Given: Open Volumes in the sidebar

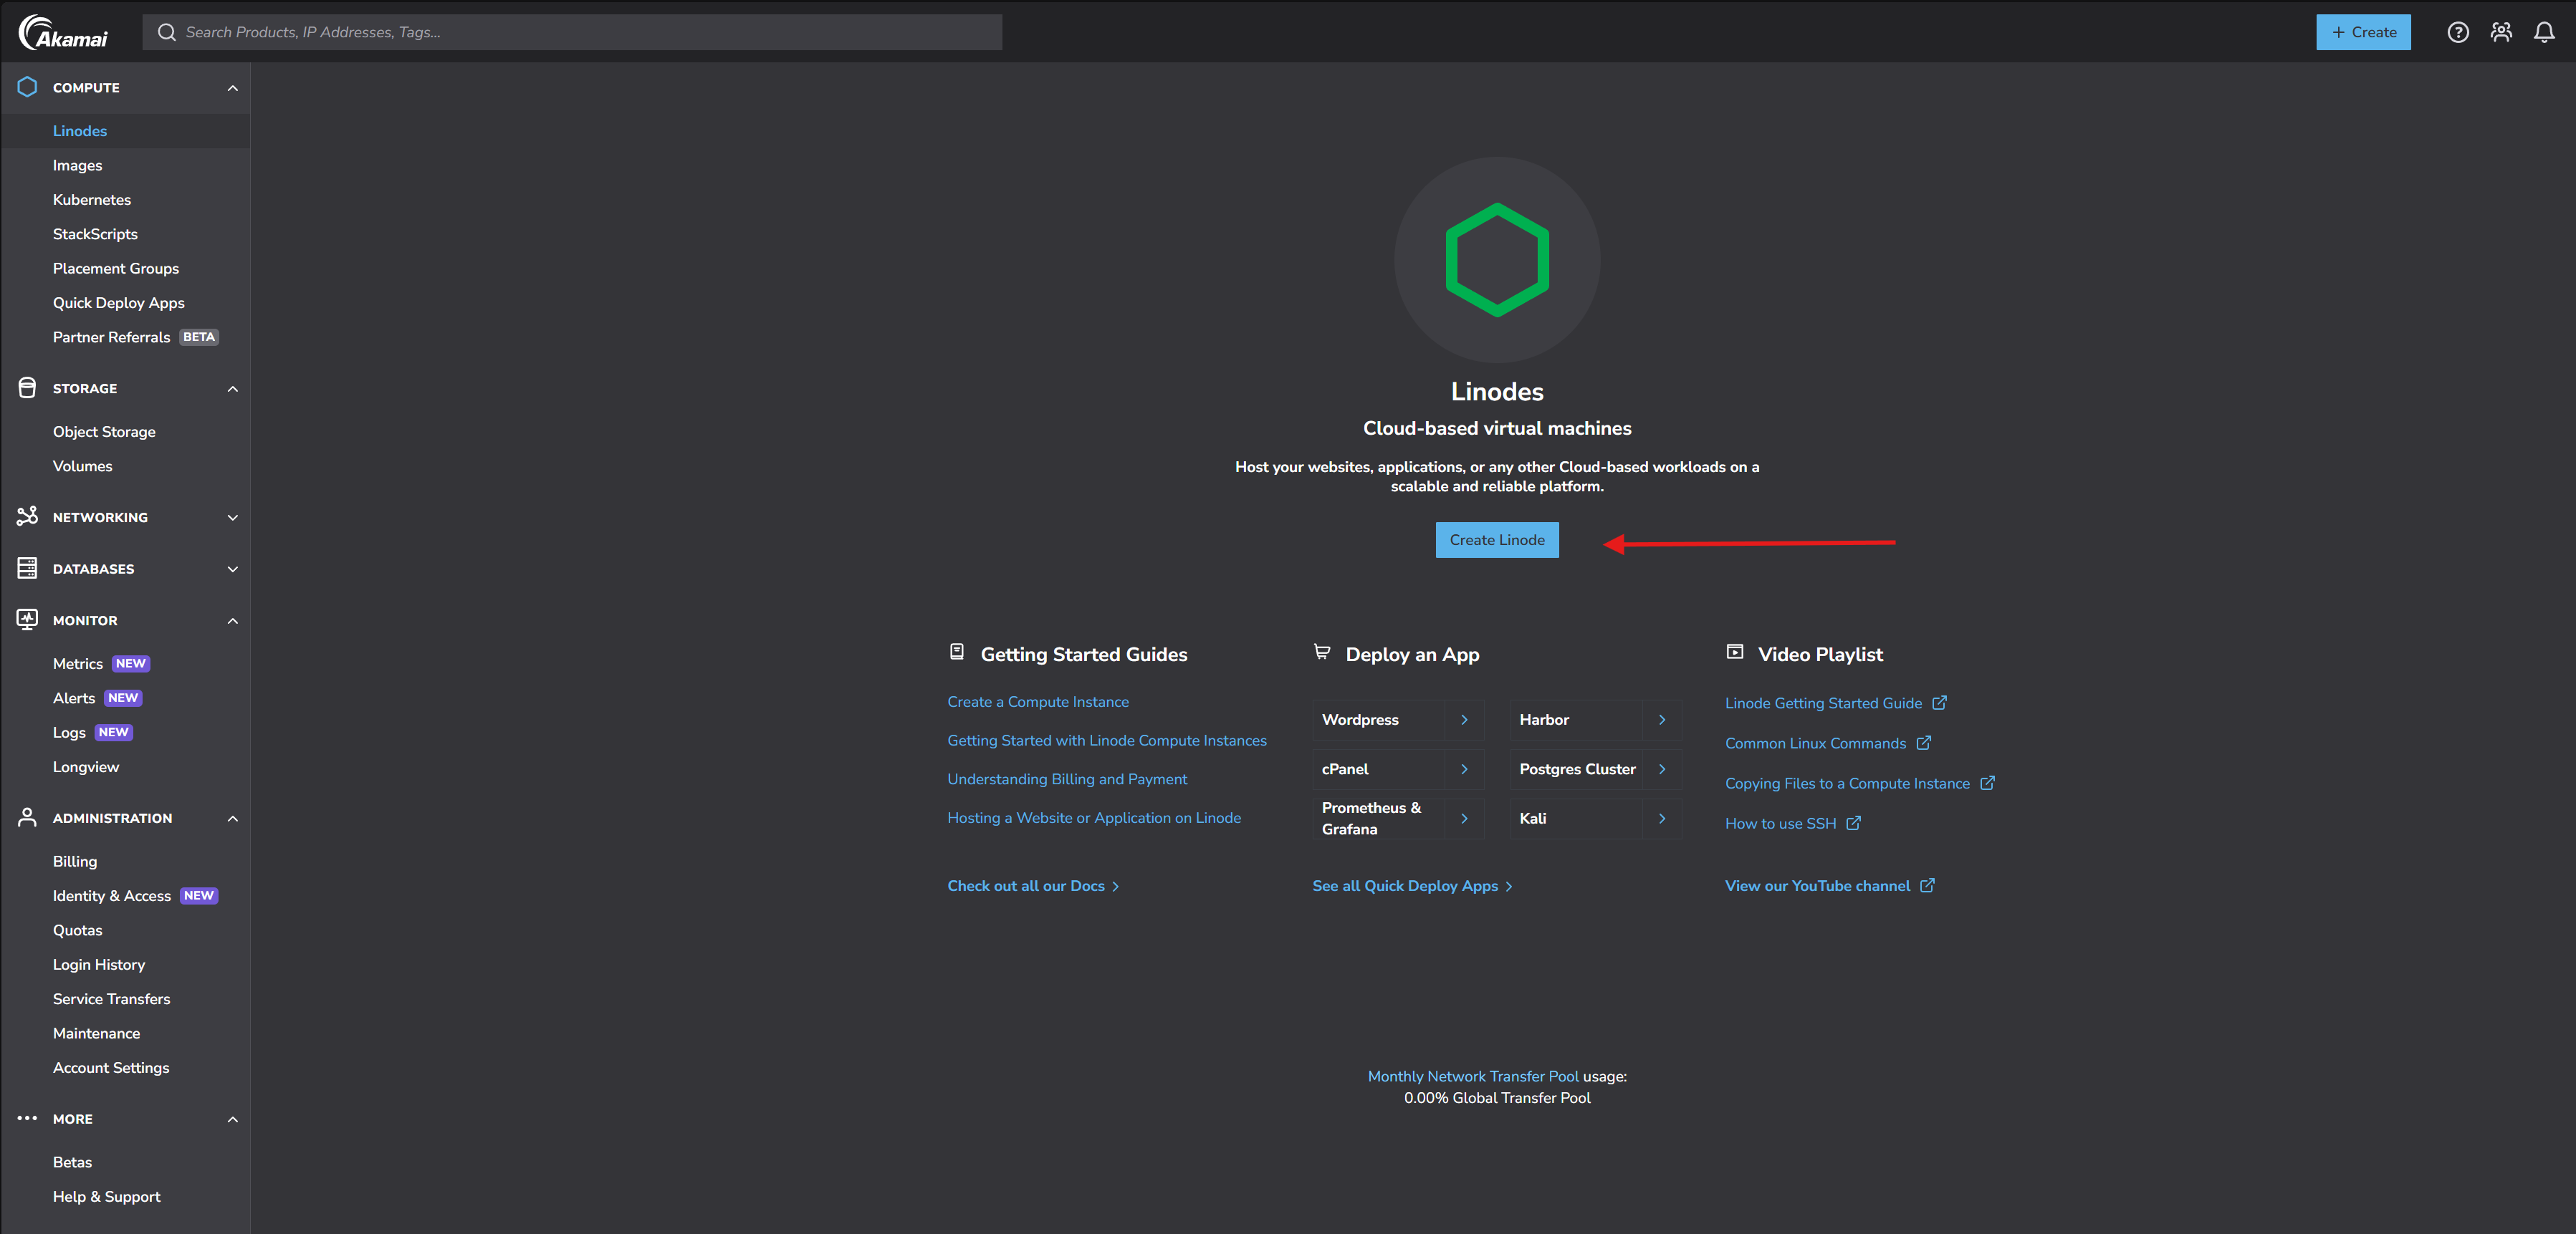Looking at the screenshot, I should 83,466.
